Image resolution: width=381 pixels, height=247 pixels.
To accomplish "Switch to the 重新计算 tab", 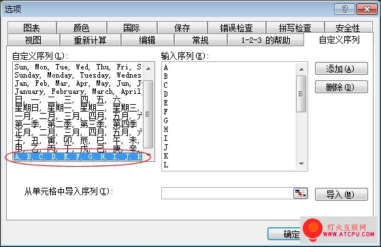I will 90,40.
